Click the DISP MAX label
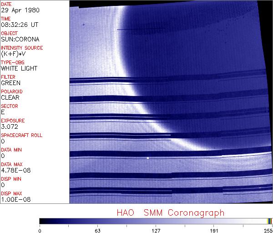273x233 pixels. click(11, 193)
